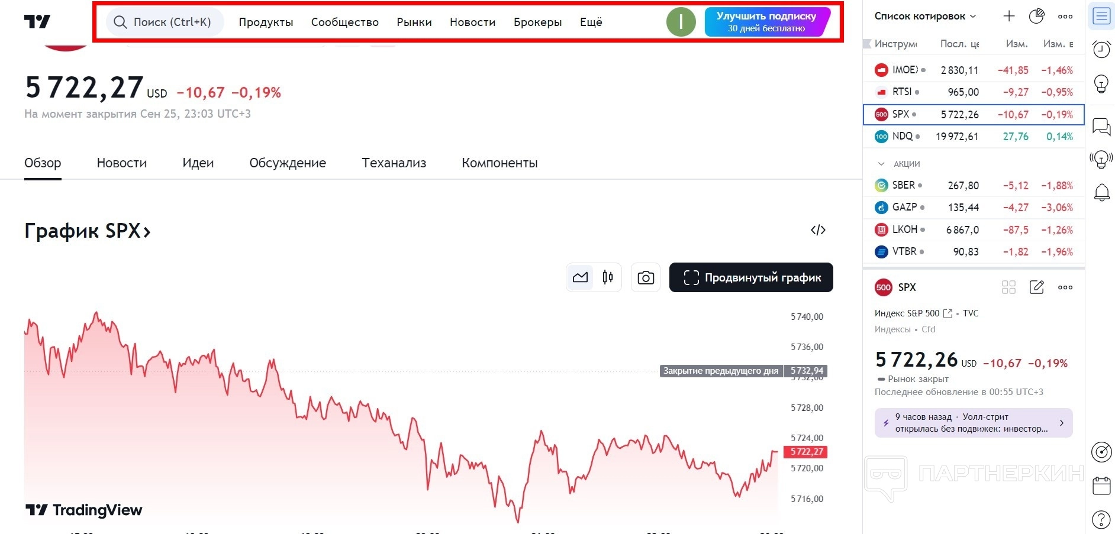The image size is (1115, 534).
Task: Open Новости in the top navigation bar
Action: [x=472, y=22]
